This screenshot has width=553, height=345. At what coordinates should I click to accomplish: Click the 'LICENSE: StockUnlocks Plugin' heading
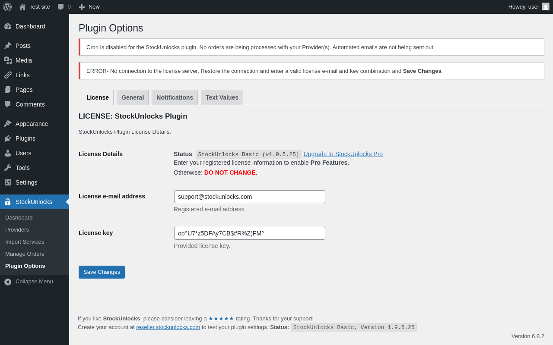(x=133, y=116)
